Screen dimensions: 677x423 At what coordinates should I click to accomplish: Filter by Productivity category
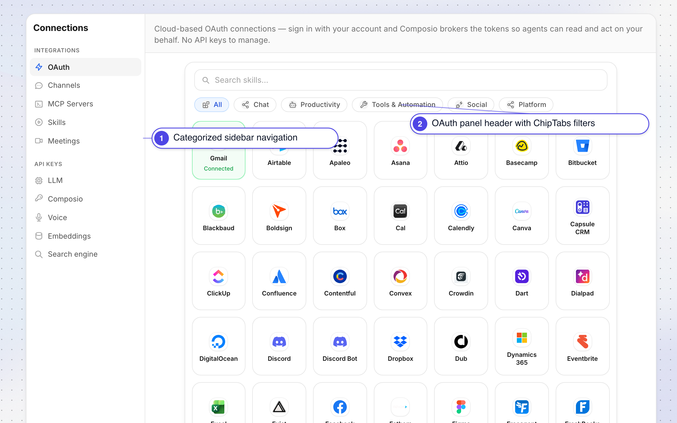tap(314, 105)
